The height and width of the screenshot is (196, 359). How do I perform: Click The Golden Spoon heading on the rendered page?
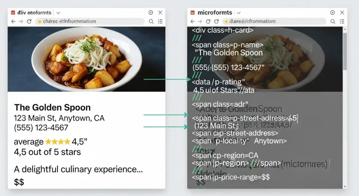pos(52,107)
